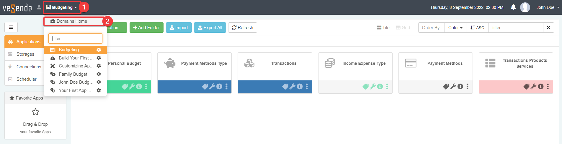Expand the Budgeting domain dropdown

coord(62,7)
